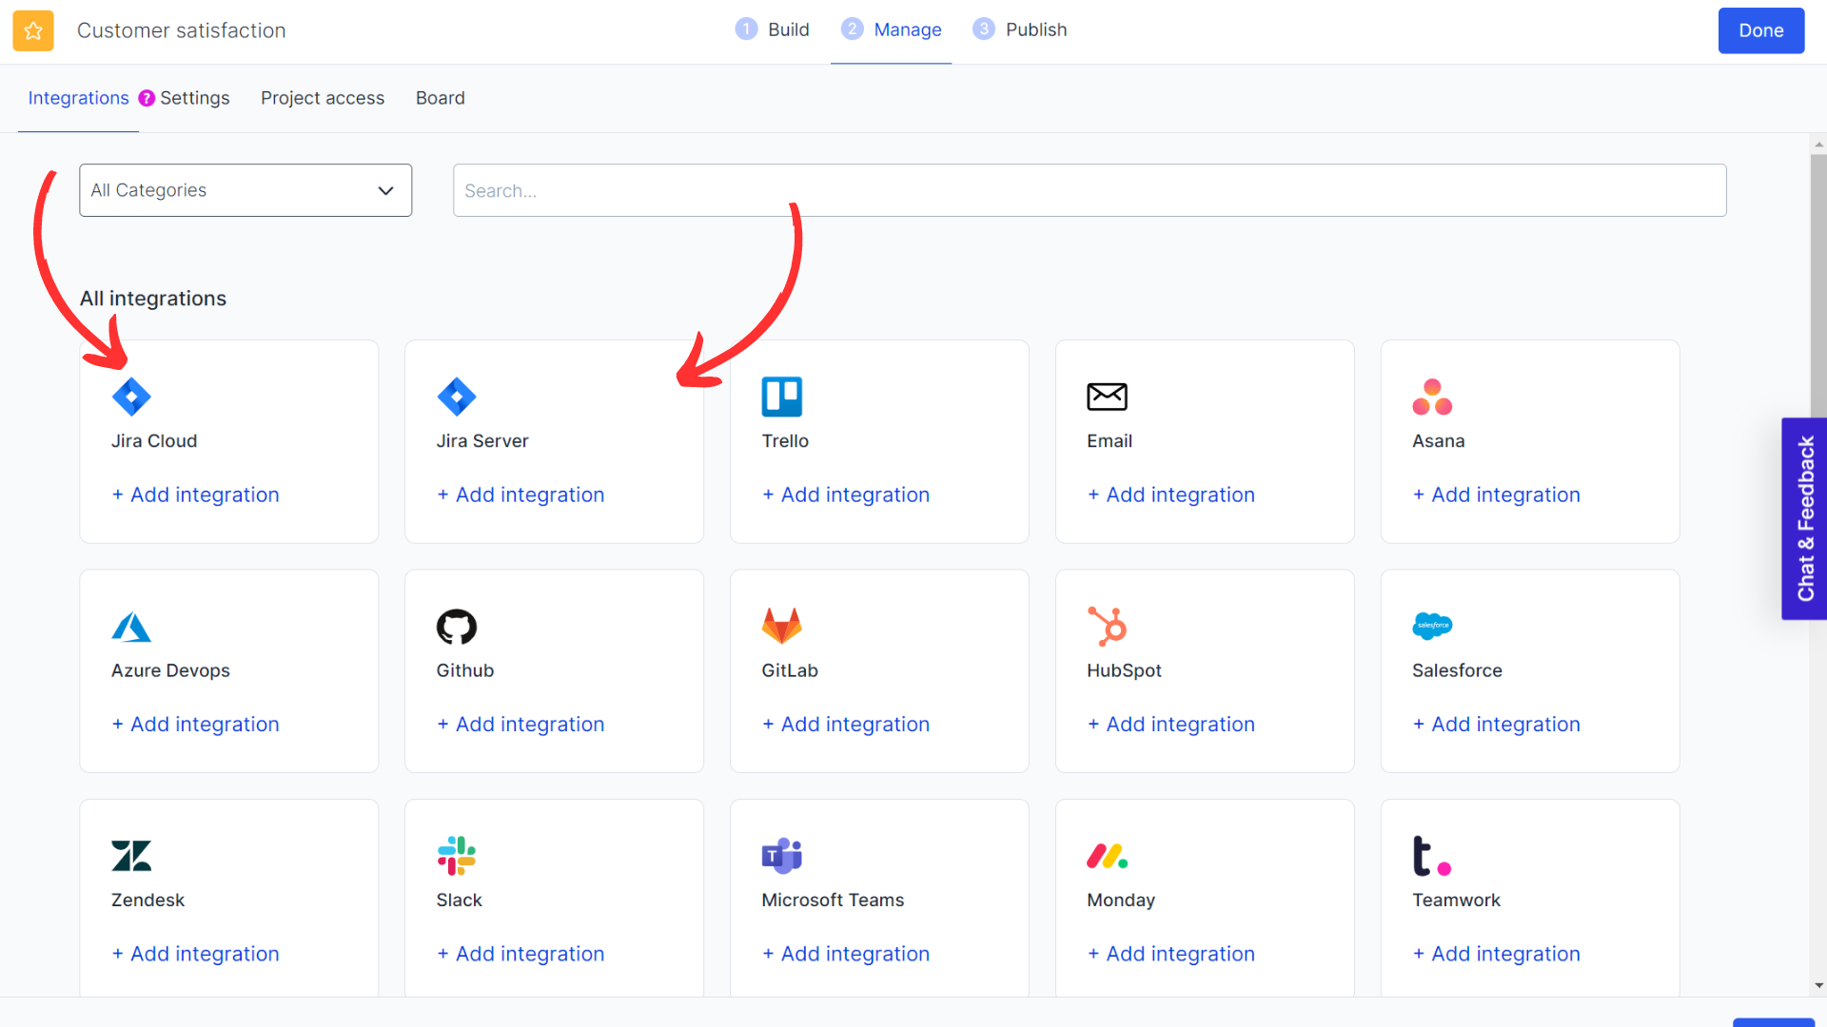
Task: Click the Email envelope icon
Action: click(1107, 397)
